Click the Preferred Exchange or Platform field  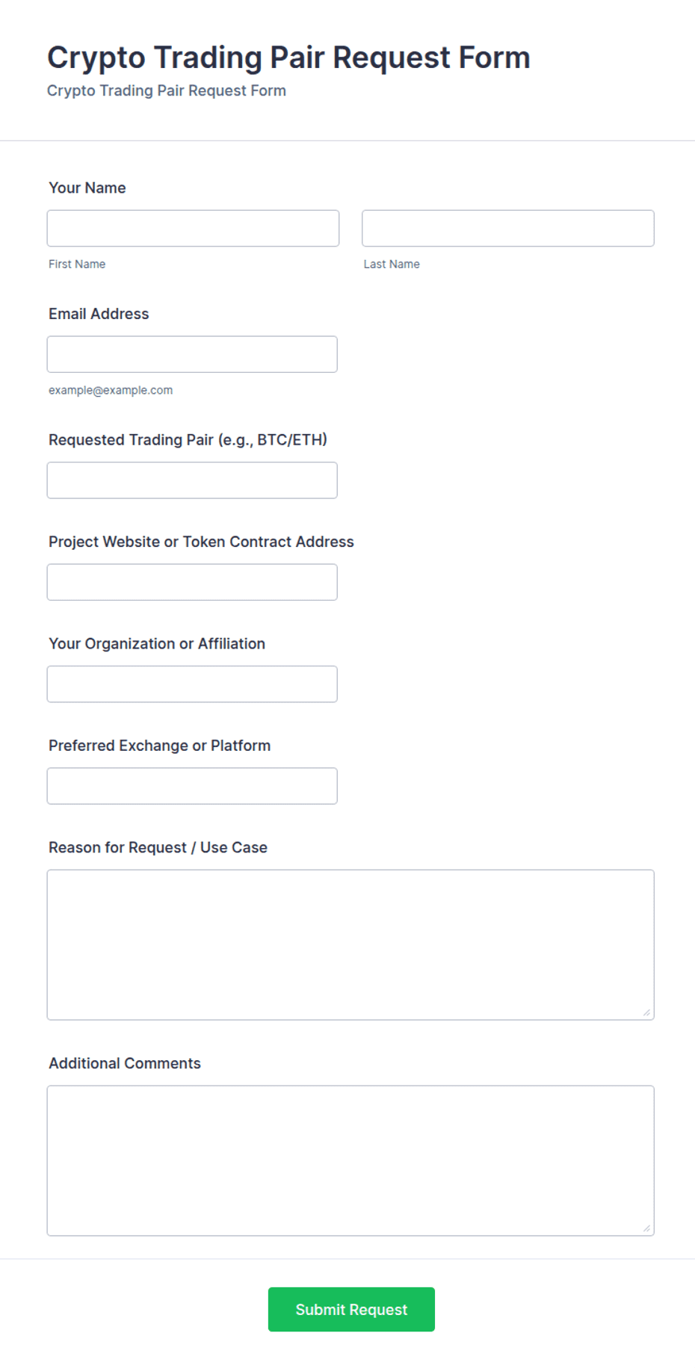point(192,786)
